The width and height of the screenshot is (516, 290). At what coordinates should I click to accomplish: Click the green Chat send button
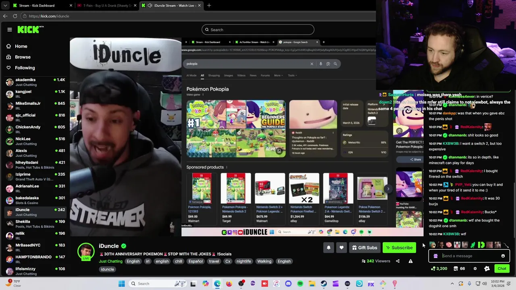502,269
